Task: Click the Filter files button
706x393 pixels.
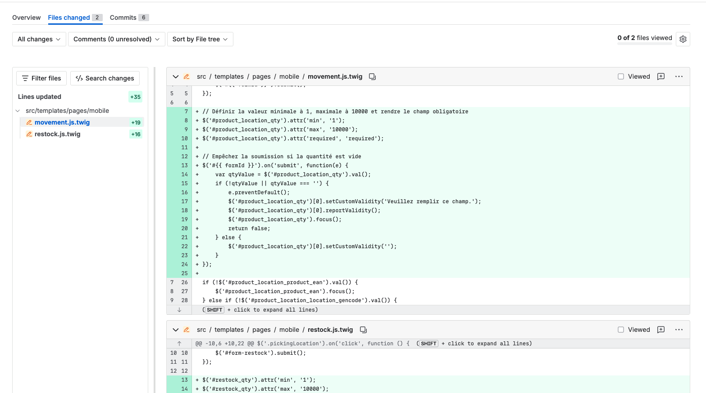Action: (x=41, y=78)
